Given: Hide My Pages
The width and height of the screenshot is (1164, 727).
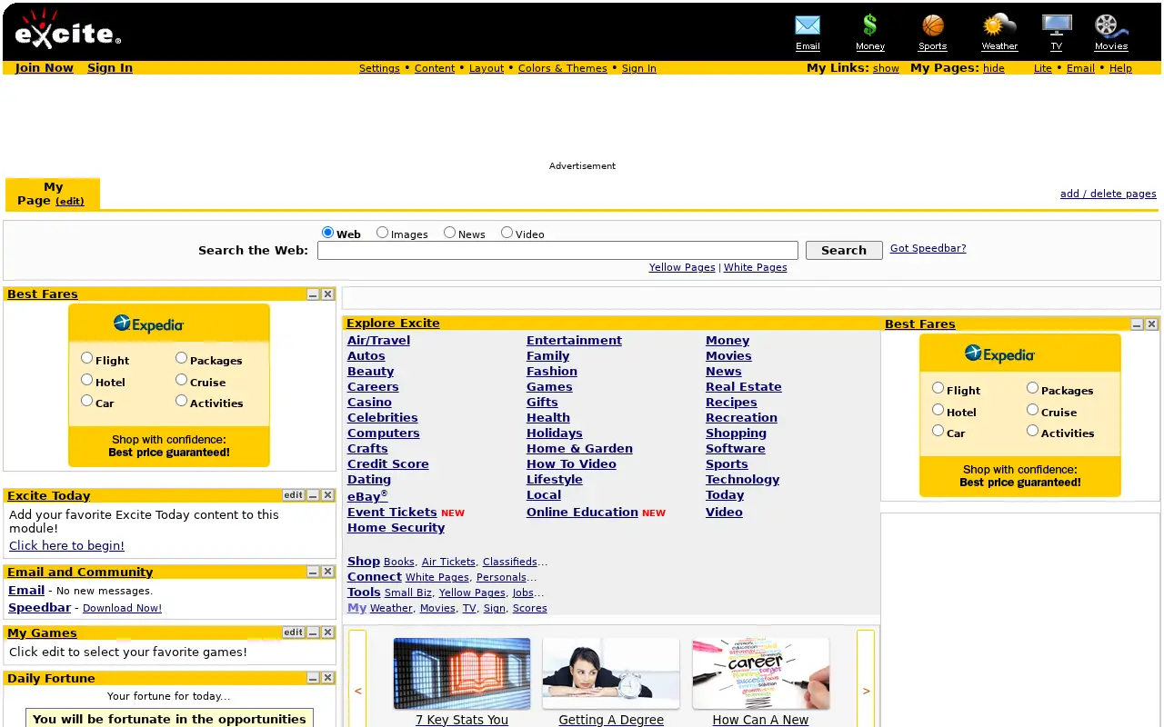Looking at the screenshot, I should click(x=994, y=68).
